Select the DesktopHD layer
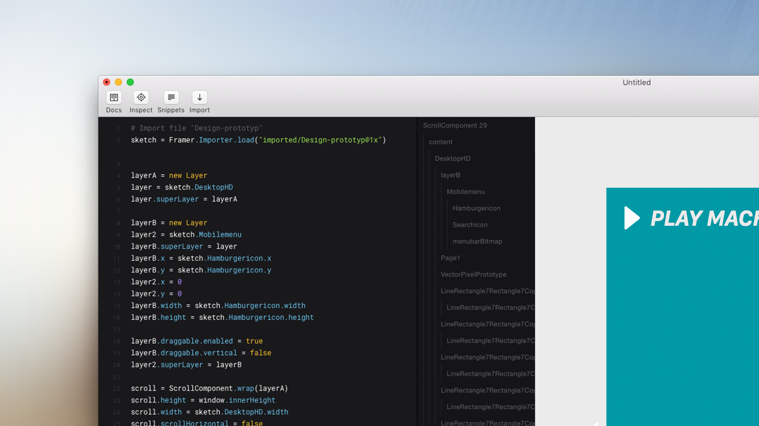 click(x=453, y=158)
